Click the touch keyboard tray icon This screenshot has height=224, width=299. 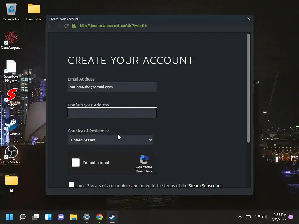click(x=248, y=217)
